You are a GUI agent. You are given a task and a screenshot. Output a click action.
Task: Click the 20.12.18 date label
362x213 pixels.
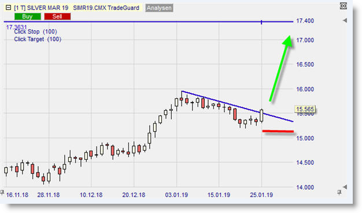pyautogui.click(x=134, y=195)
